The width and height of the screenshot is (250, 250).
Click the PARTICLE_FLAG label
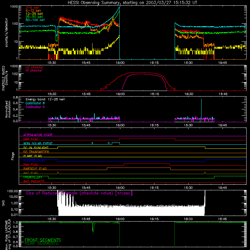(35, 168)
